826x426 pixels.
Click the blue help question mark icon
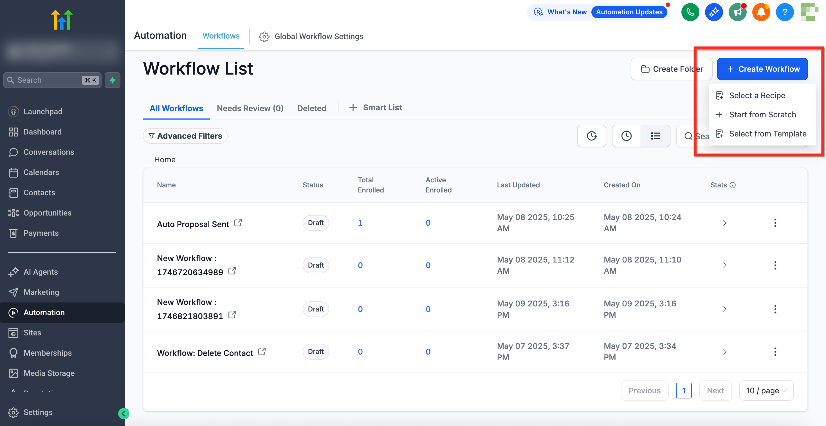(x=784, y=12)
